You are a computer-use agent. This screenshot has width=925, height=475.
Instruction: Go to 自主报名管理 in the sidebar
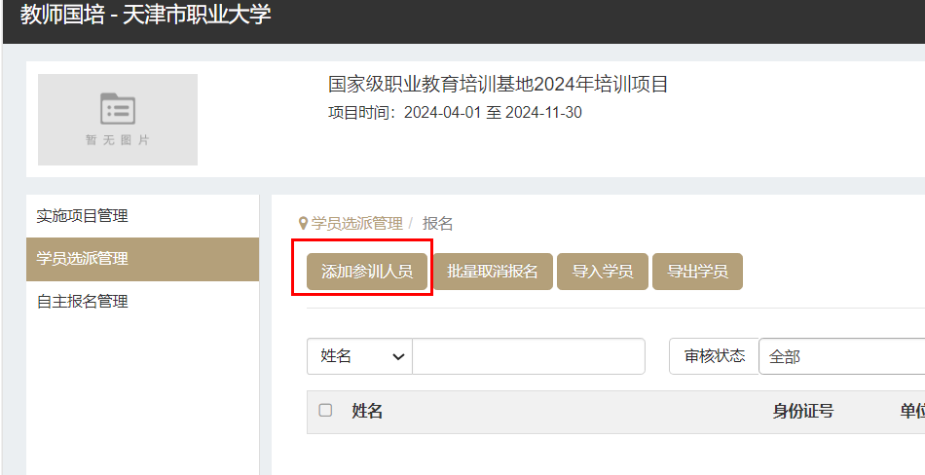83,302
